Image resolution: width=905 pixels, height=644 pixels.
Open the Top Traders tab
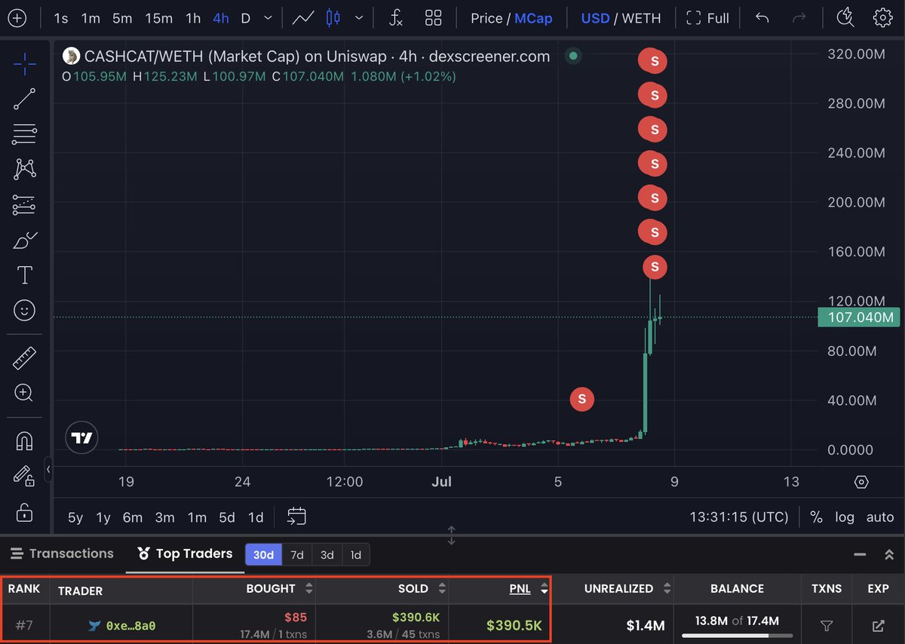pyautogui.click(x=185, y=554)
